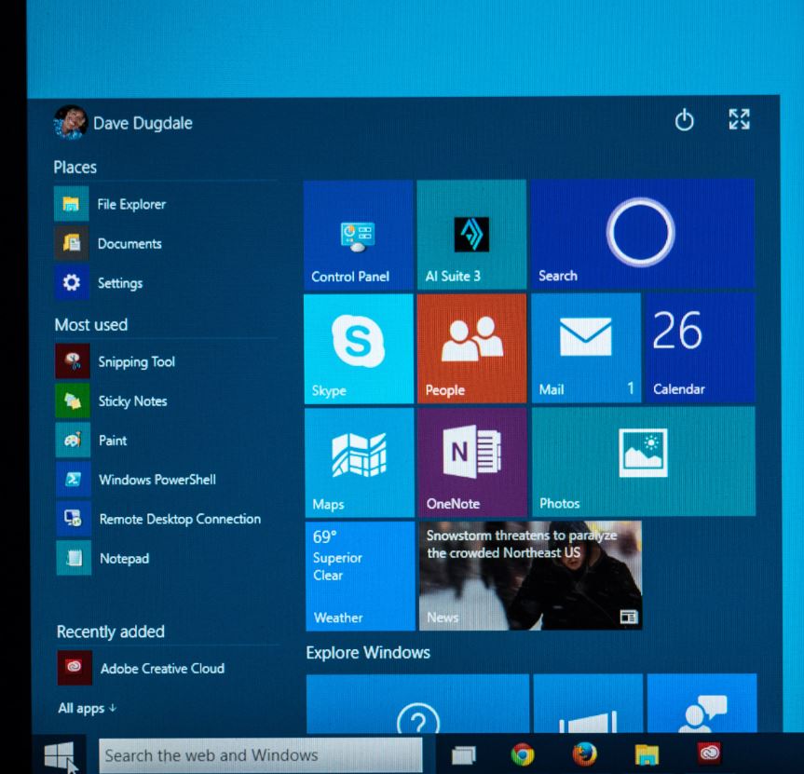Open the News tile about the snowstorm
Image resolution: width=804 pixels, height=774 pixels.
[x=530, y=576]
